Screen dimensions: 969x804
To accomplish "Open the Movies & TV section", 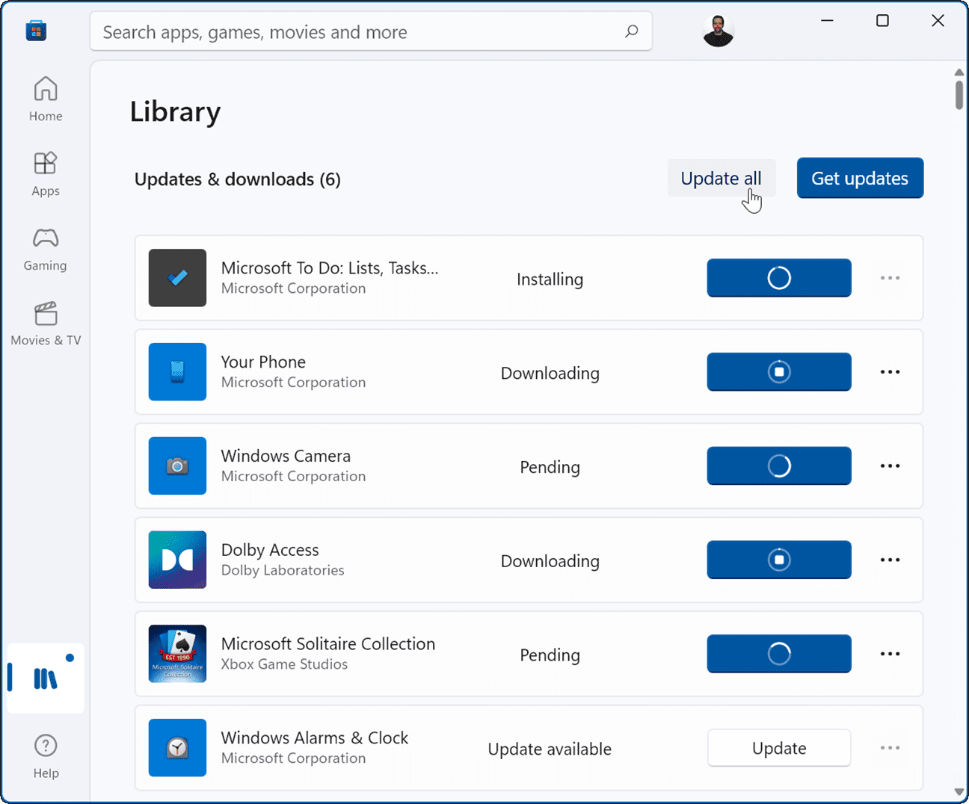I will click(x=46, y=323).
